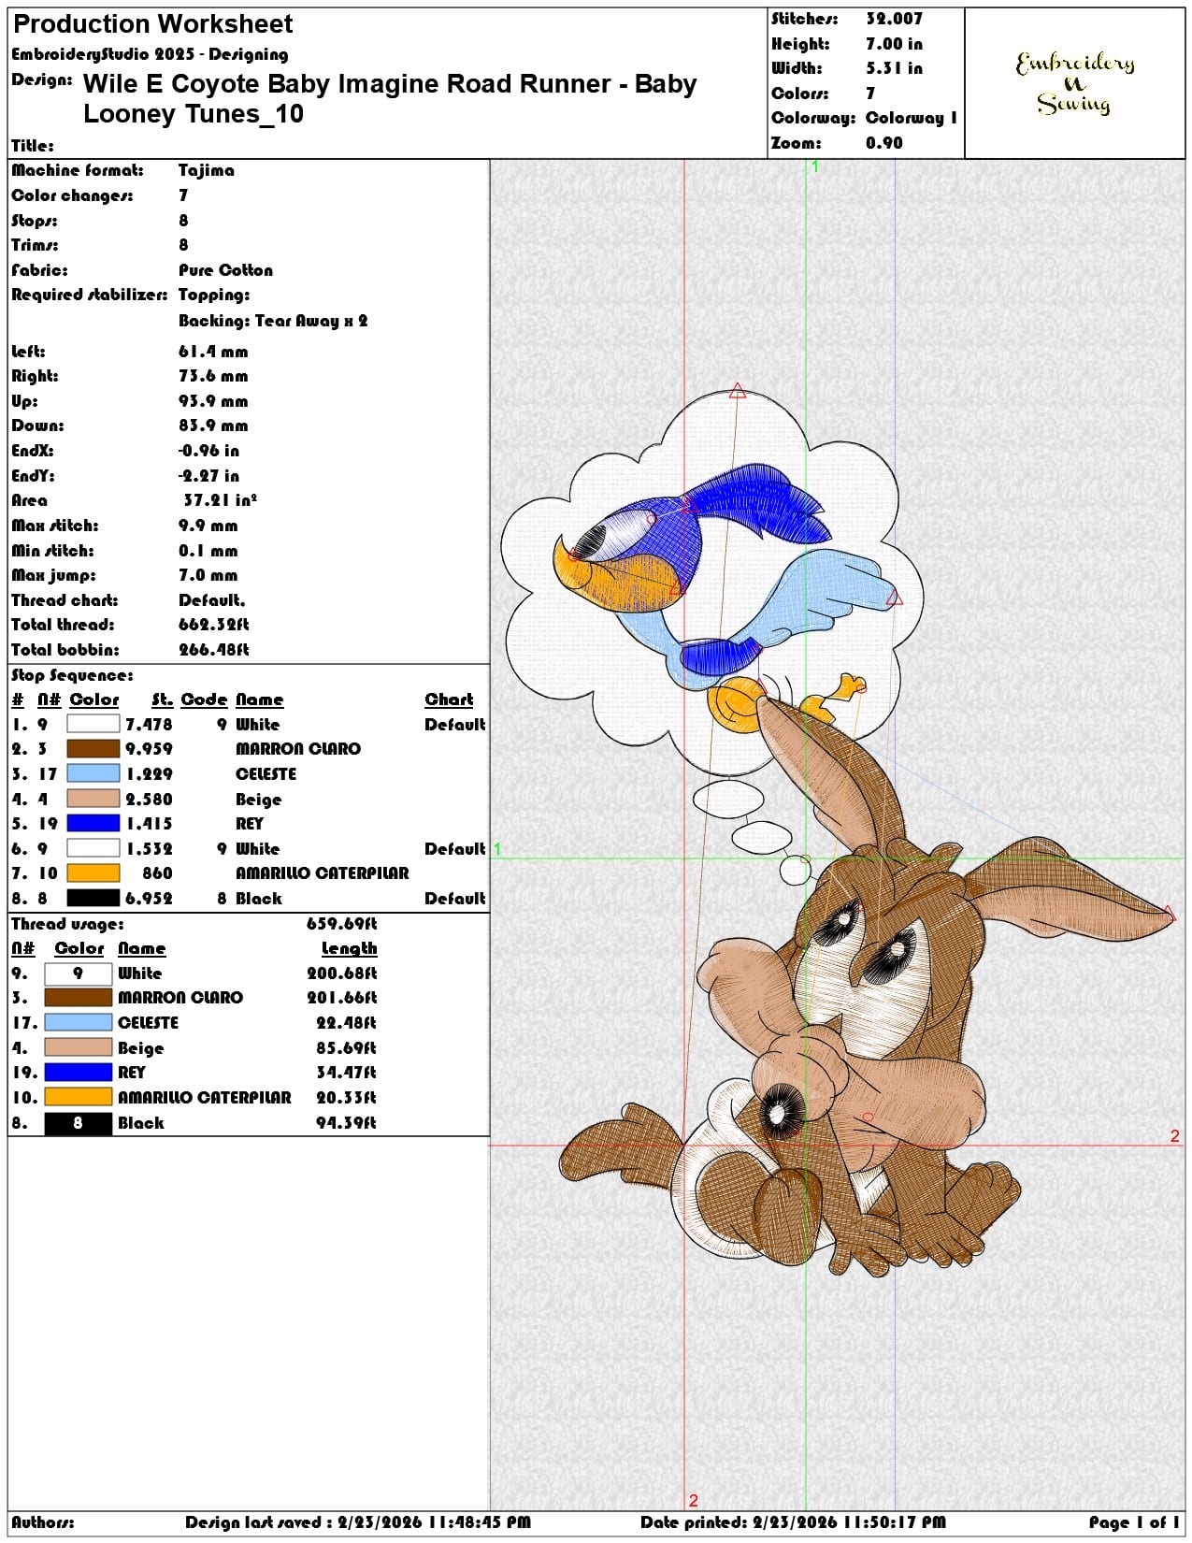Click stitch count 7.478 in stop 1
This screenshot has height=1543, width=1192.
pyautogui.click(x=149, y=724)
